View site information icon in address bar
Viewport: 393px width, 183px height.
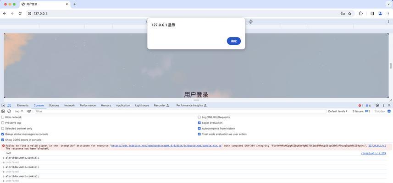(x=29, y=14)
